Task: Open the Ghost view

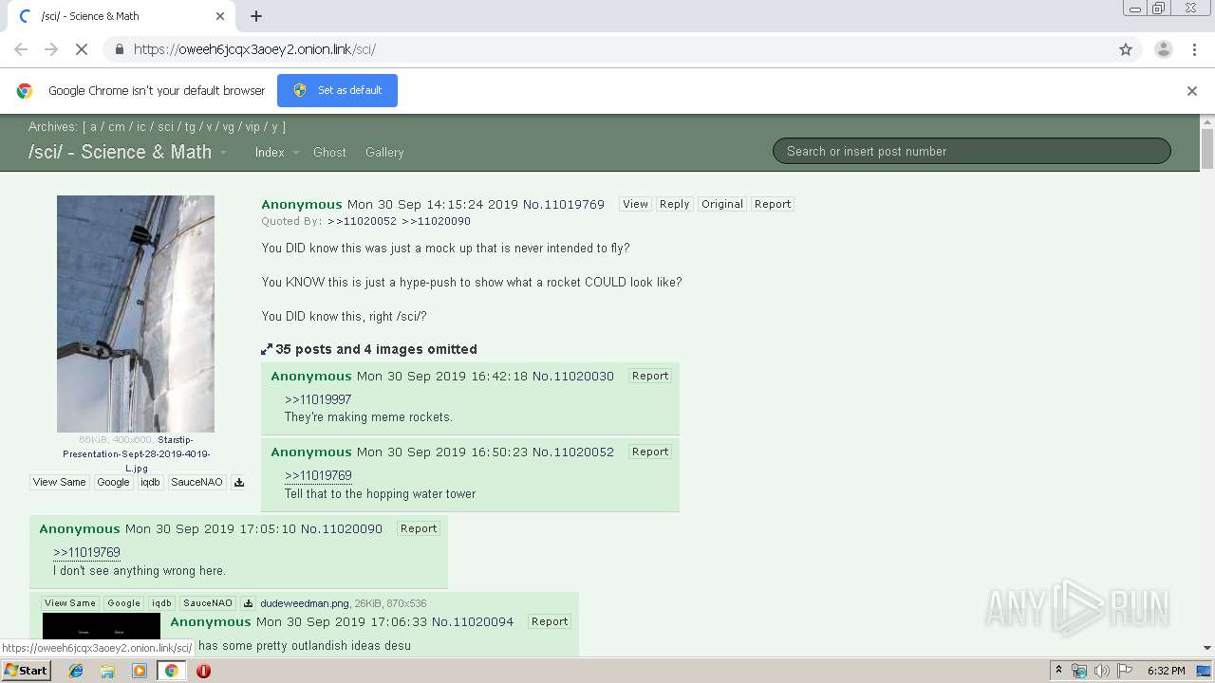Action: 329,152
